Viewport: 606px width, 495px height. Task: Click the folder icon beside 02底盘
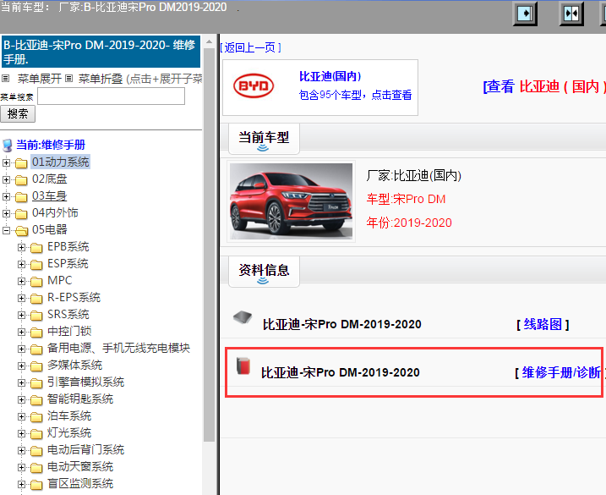coord(21,180)
